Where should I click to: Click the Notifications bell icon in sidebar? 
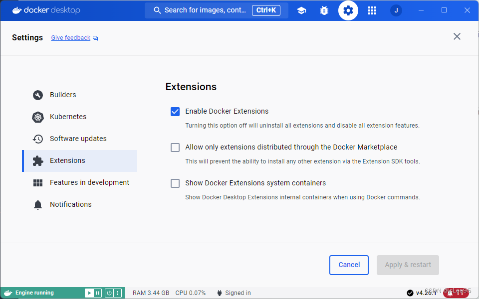[38, 205]
